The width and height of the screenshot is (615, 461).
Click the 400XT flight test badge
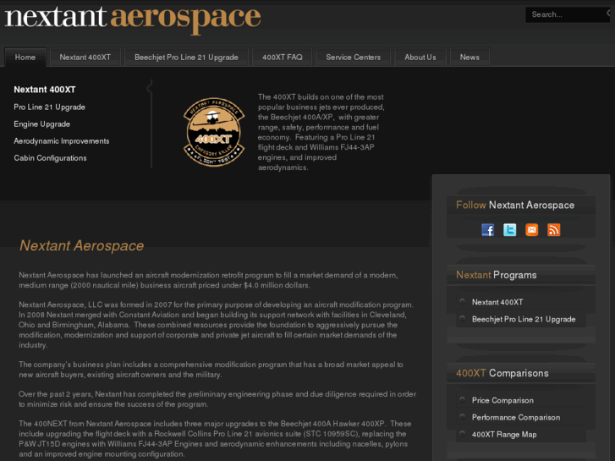(x=214, y=132)
